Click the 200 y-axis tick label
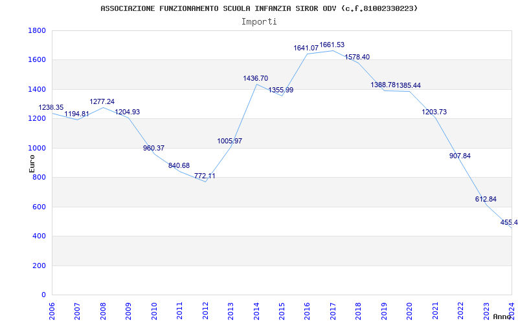The width and height of the screenshot is (518, 323). pyautogui.click(x=39, y=266)
